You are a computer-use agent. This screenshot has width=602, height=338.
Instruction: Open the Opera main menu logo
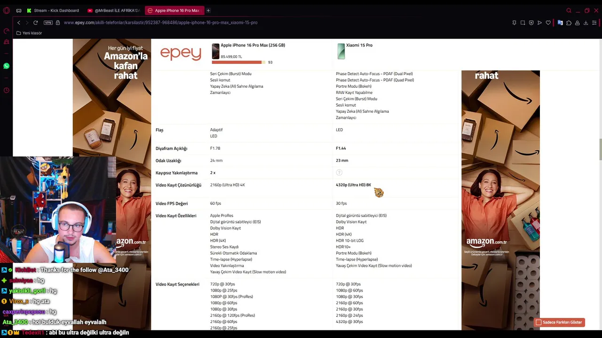6,10
